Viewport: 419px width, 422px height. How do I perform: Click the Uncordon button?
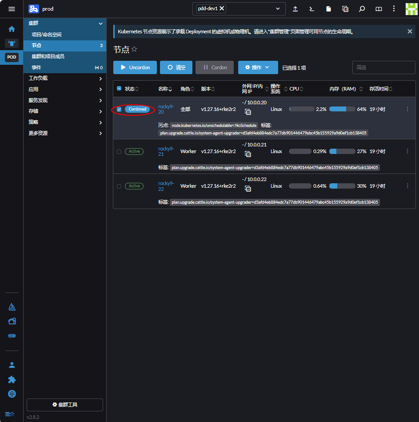tap(135, 67)
